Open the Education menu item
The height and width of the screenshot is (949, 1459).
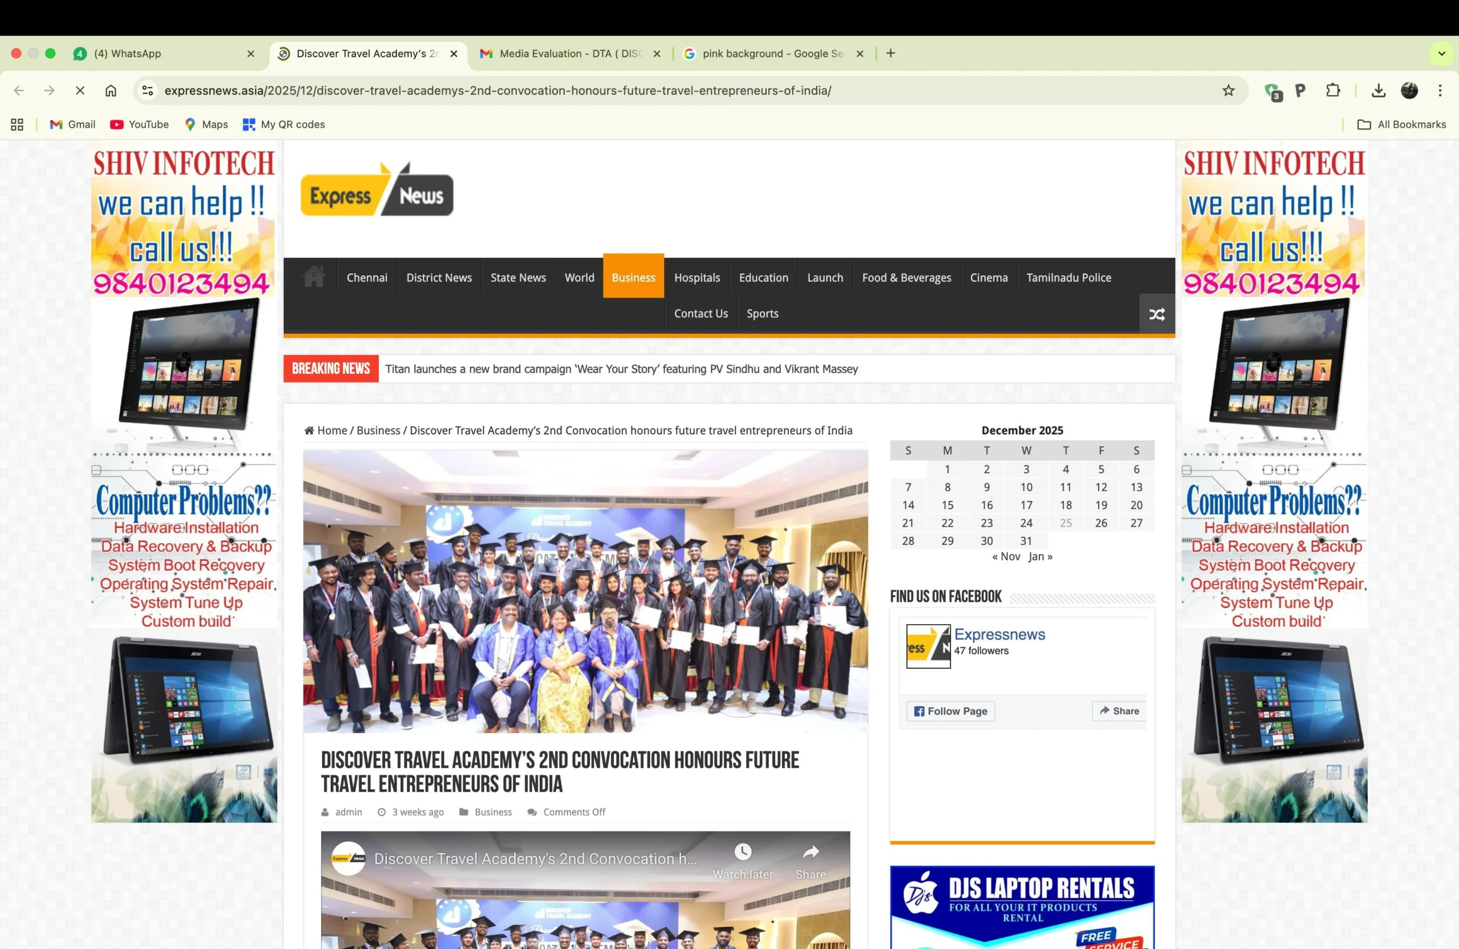pyautogui.click(x=764, y=278)
